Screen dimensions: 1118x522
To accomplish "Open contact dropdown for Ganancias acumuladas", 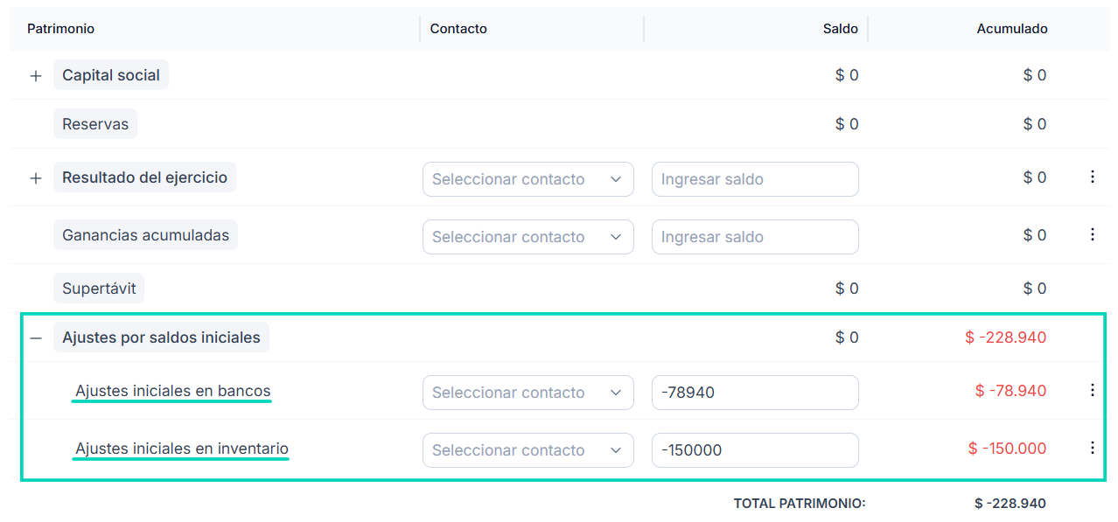I will [x=528, y=236].
